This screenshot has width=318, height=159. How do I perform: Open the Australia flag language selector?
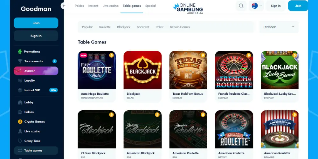tap(257, 6)
